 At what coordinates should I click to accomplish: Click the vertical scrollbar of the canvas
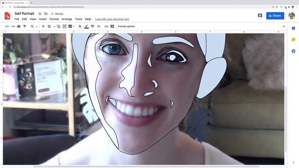pos(285,119)
